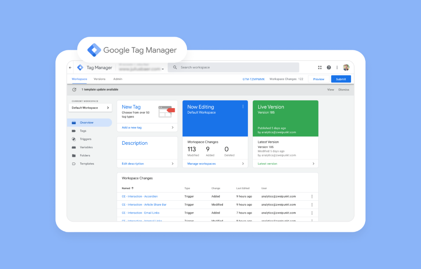Screen dimensions: 421x269
Task: Click the Overview sidebar icon
Action: tap(74, 123)
